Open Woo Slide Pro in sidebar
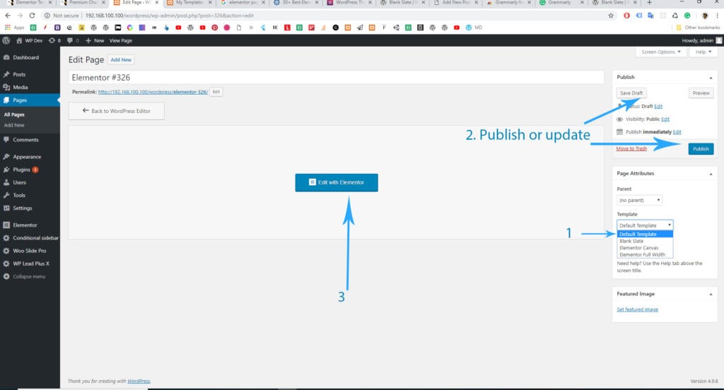The height and width of the screenshot is (390, 724). tap(30, 251)
